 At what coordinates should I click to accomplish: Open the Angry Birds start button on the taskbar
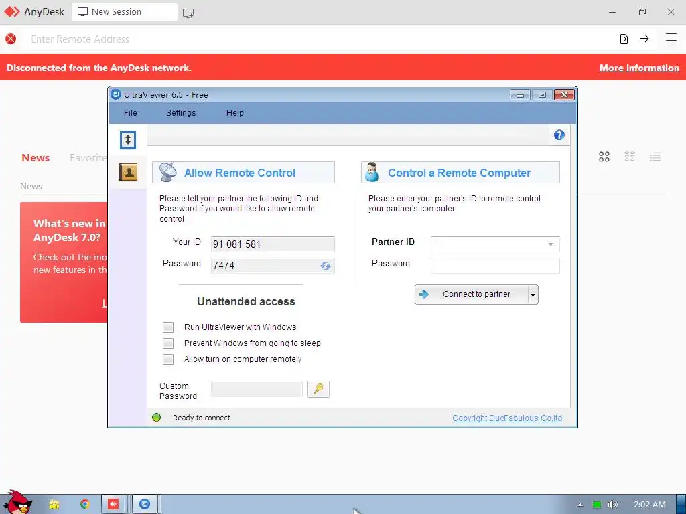tap(18, 503)
